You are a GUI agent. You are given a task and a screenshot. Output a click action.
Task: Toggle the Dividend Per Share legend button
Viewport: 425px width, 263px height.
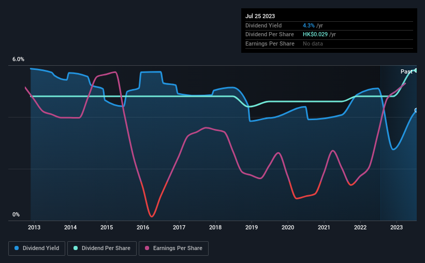102,249
